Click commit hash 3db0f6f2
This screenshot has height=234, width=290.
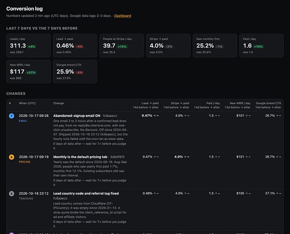pyautogui.click(x=117, y=157)
